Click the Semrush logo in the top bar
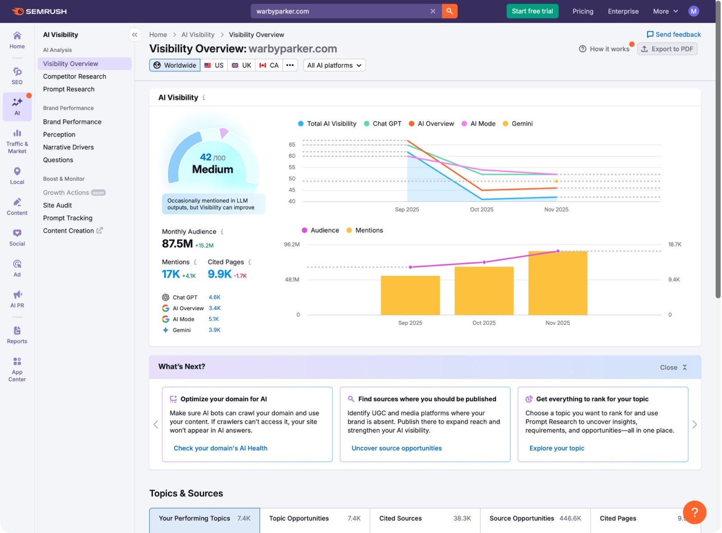 tap(38, 11)
